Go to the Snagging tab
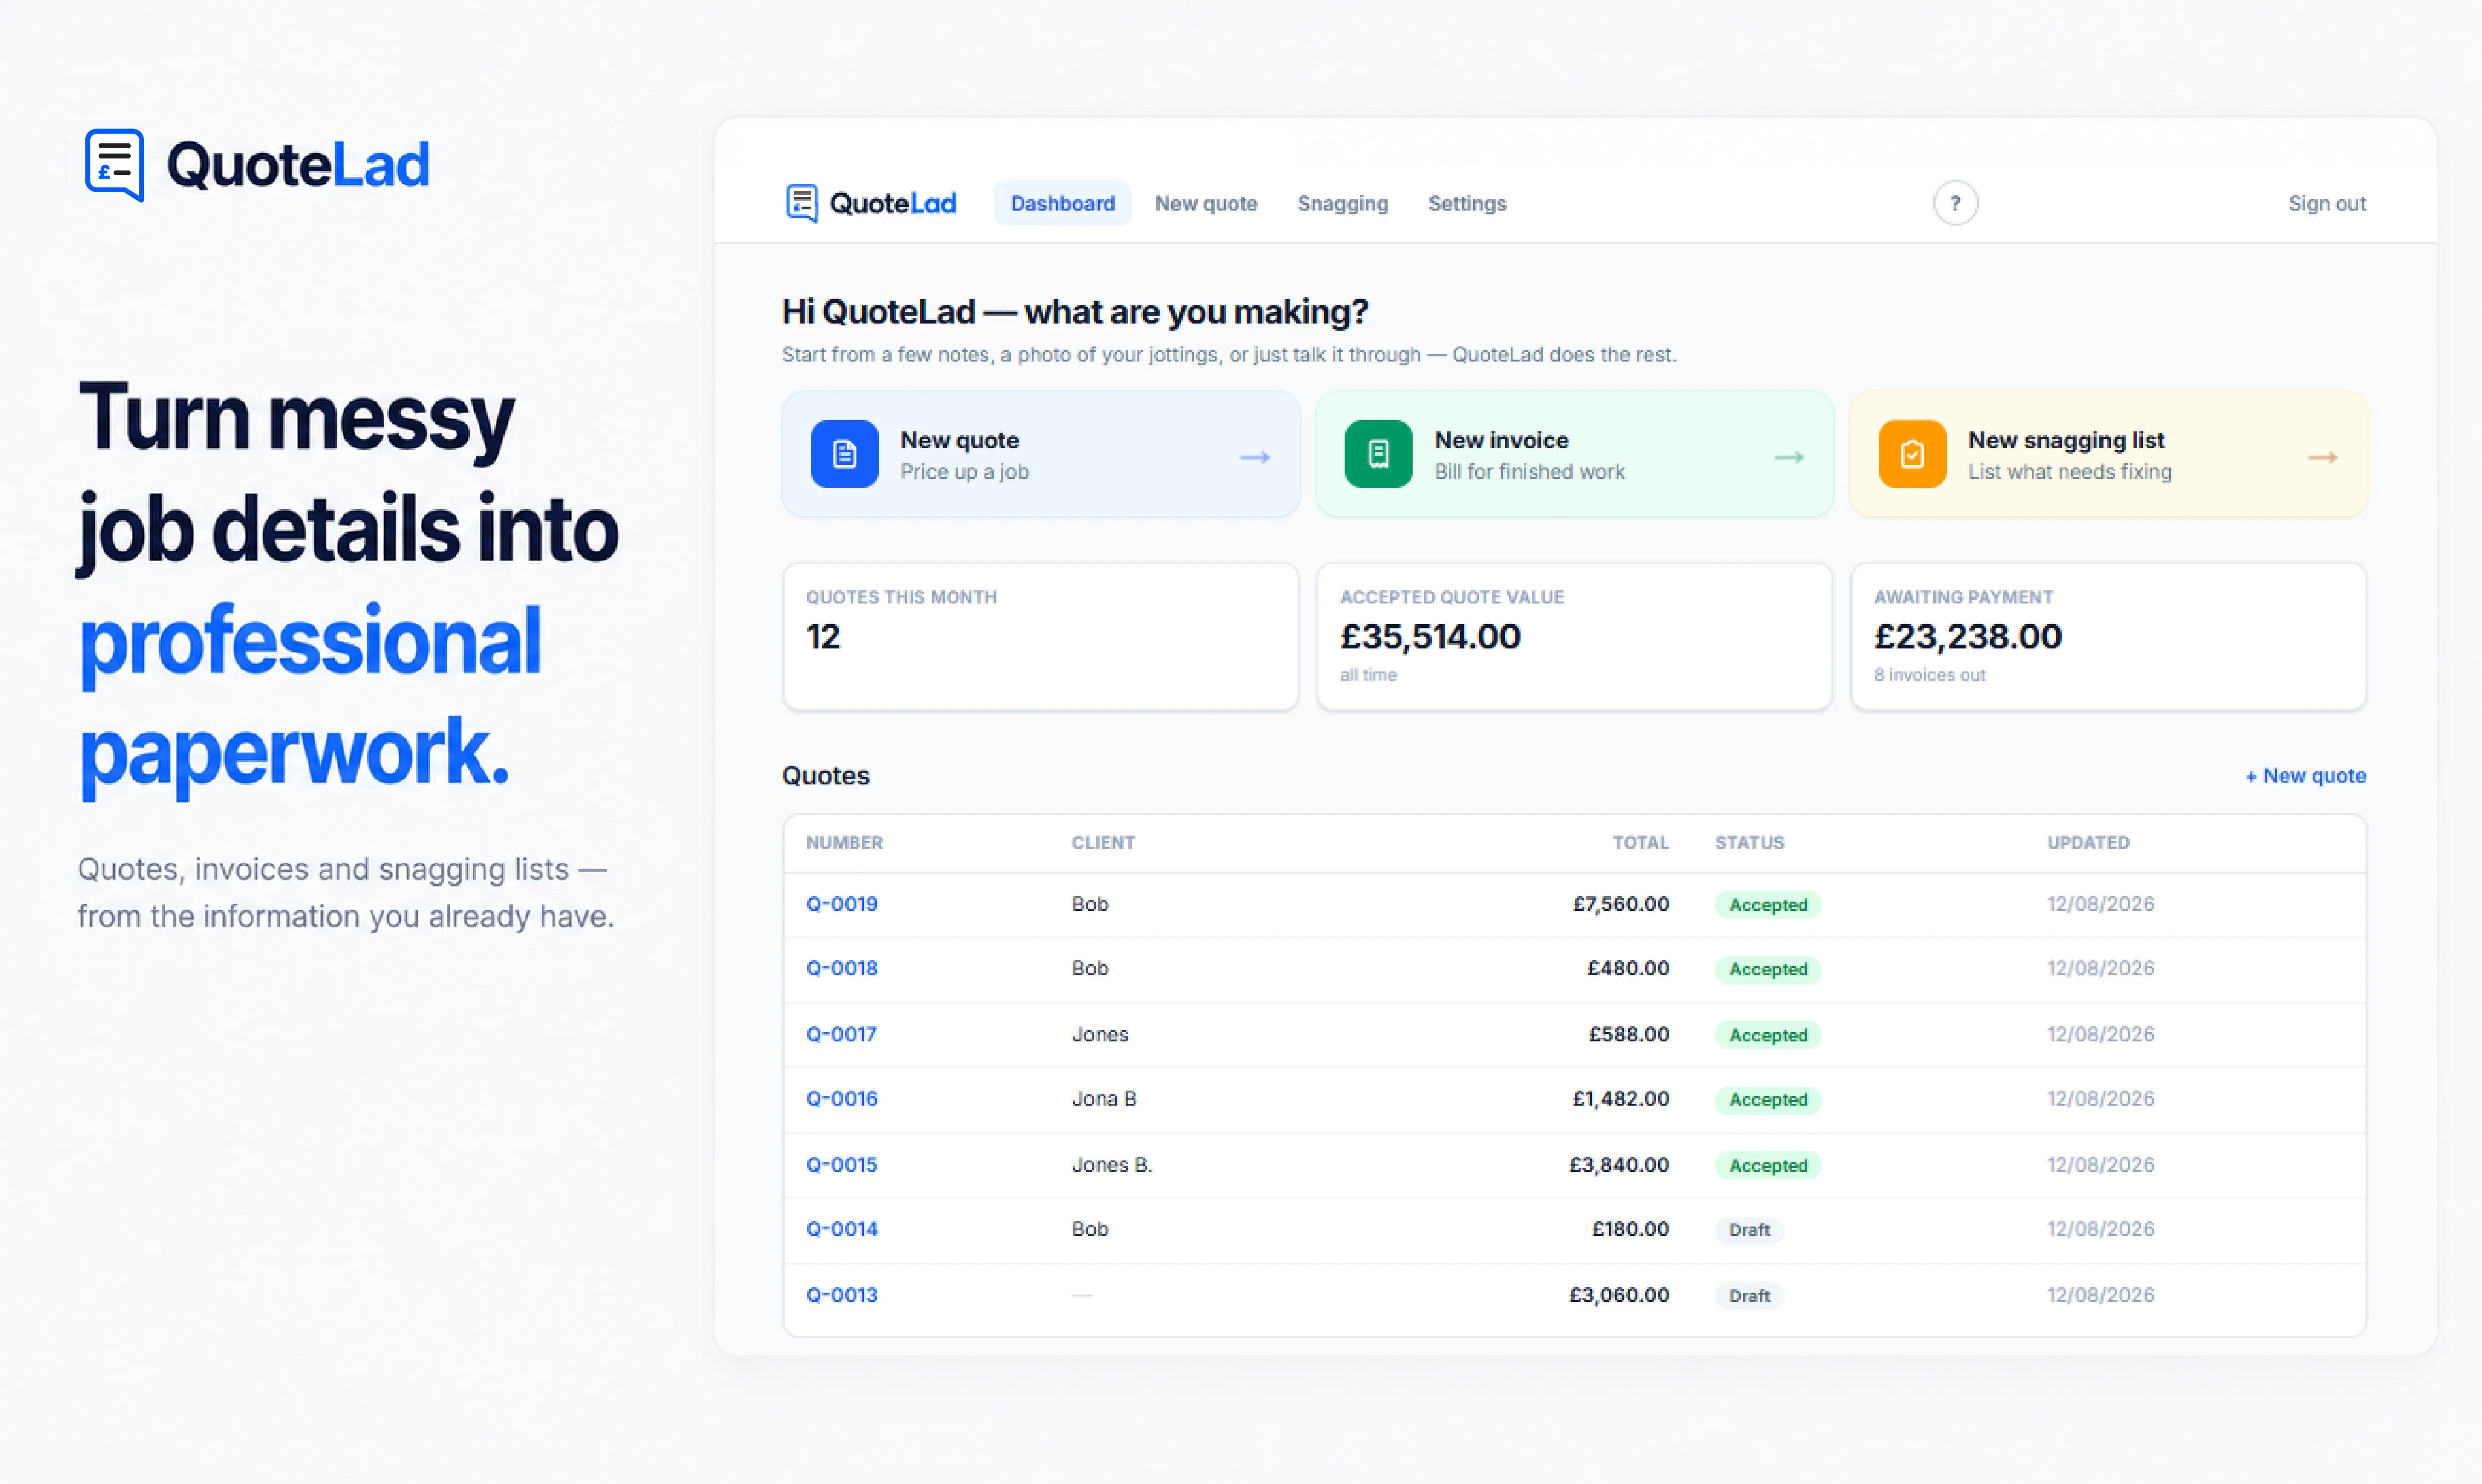 click(x=1343, y=203)
